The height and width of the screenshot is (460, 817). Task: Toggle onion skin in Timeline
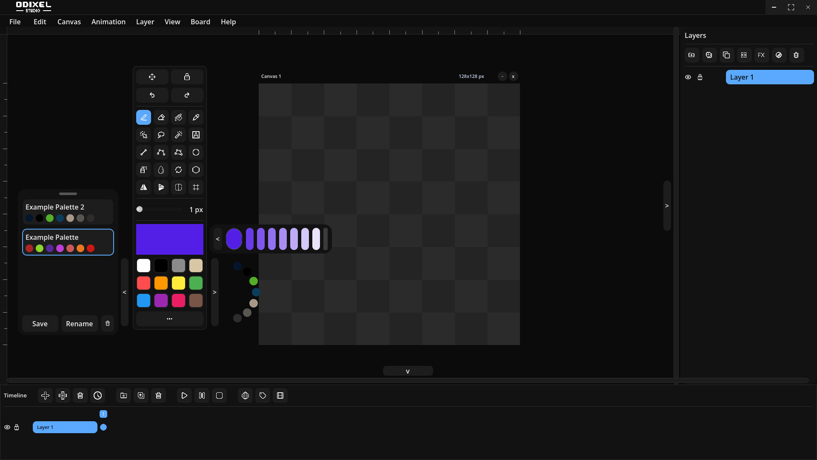[x=245, y=396]
